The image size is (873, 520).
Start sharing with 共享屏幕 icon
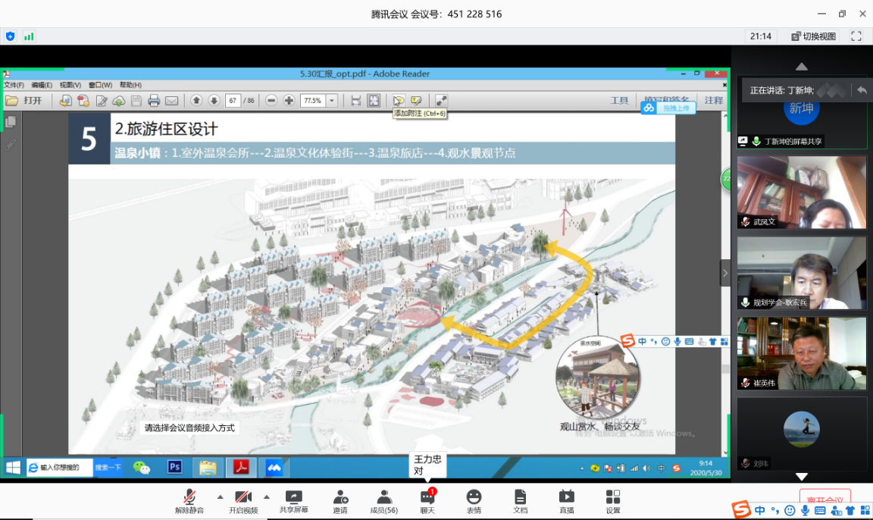(293, 497)
